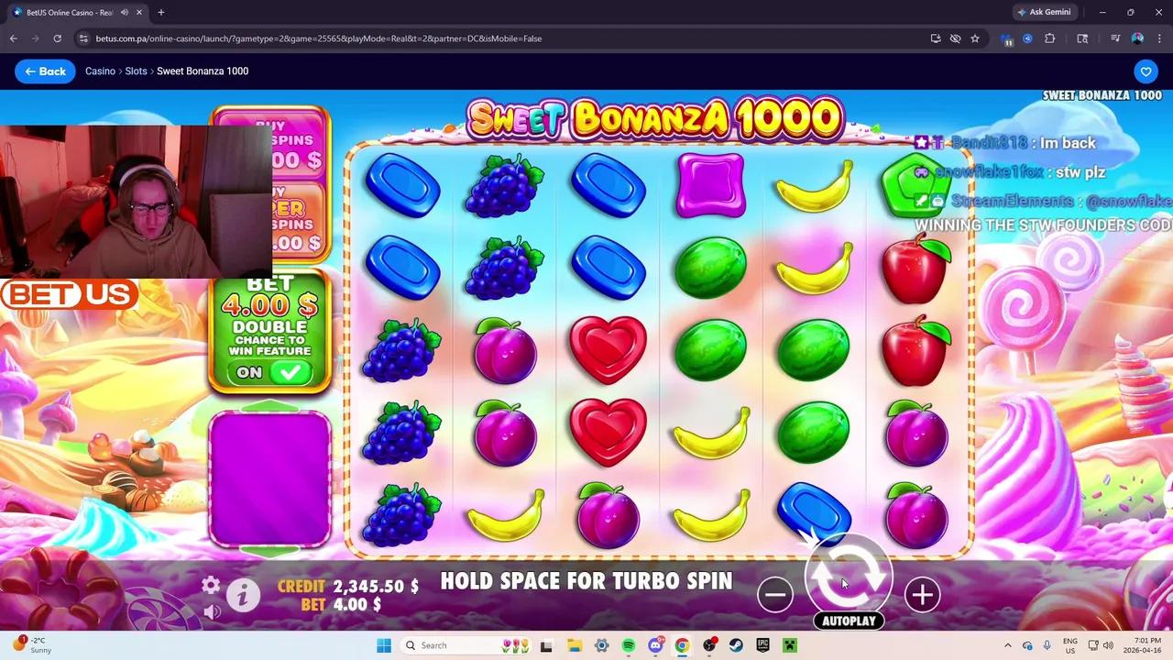The height and width of the screenshot is (660, 1173).
Task: Open a new browser tab
Action: click(x=160, y=12)
